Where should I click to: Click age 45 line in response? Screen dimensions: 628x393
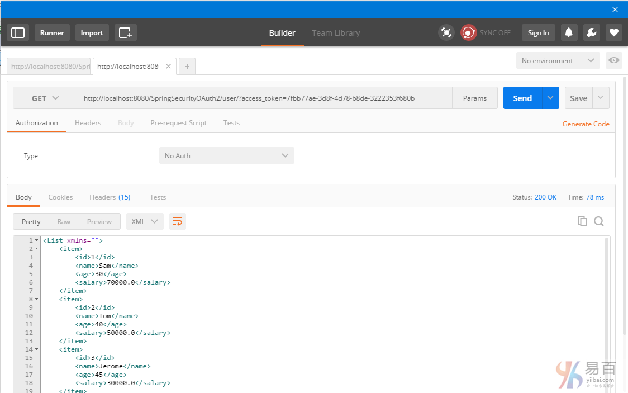(101, 375)
